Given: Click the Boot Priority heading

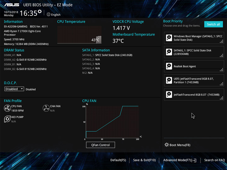Looking at the screenshot, I should coord(173,21).
